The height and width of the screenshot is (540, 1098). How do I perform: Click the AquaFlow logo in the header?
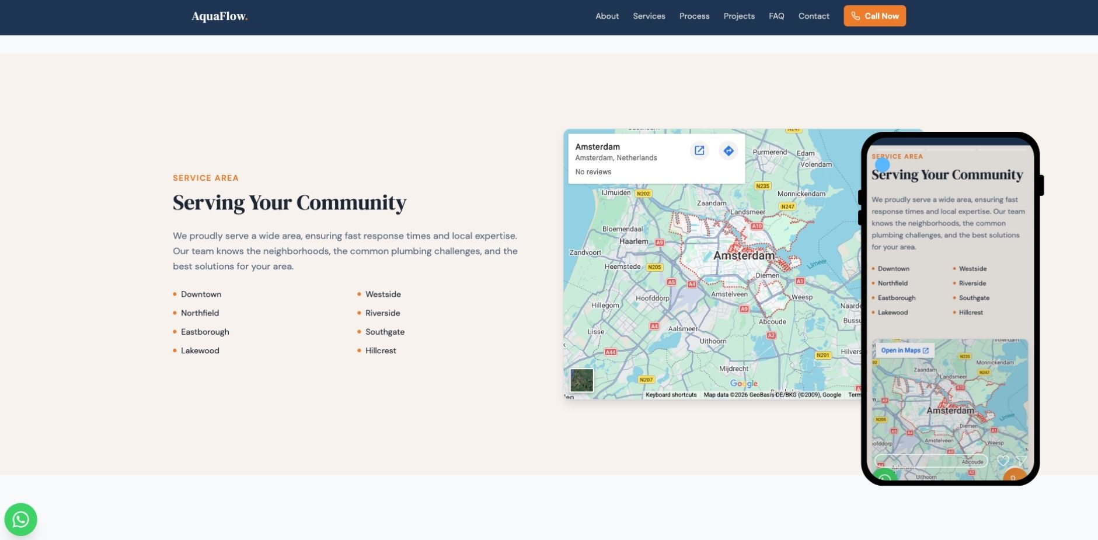[x=219, y=16]
